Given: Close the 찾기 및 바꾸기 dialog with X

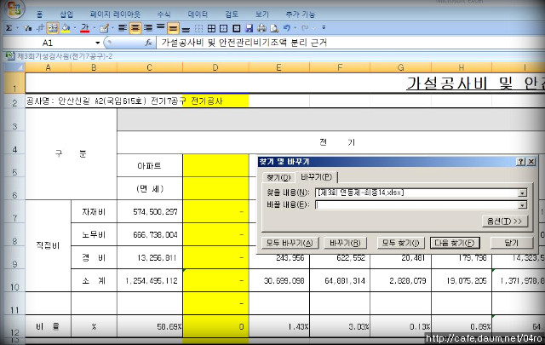Looking at the screenshot, I should (x=531, y=162).
